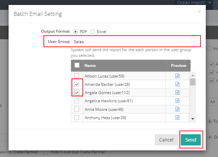This screenshot has width=218, height=157.
Task: Tick the select-all checkbox in Name header
Action: pos(77,65)
